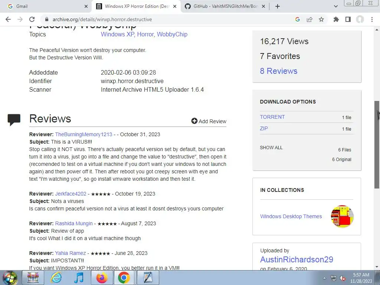The image size is (380, 285).
Task: Bookmark page with the star icon
Action: pos(321,19)
